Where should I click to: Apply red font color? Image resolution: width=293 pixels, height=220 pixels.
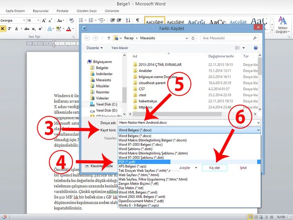(69, 29)
